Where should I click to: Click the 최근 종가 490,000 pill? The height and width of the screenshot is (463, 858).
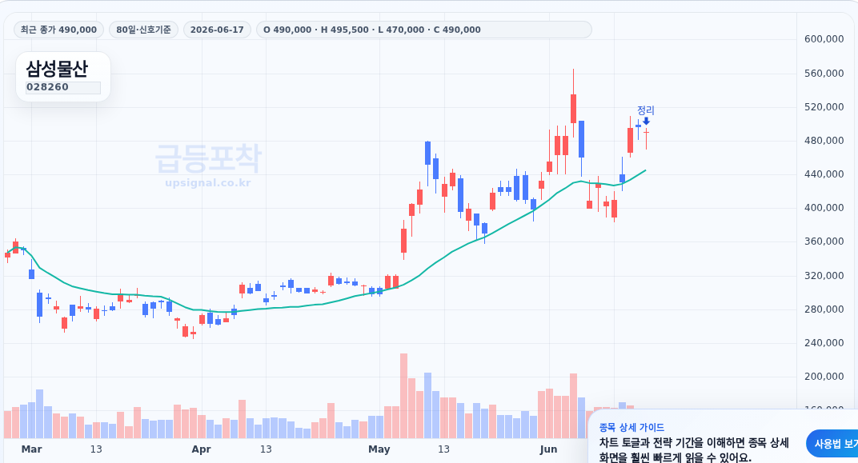tap(58, 30)
